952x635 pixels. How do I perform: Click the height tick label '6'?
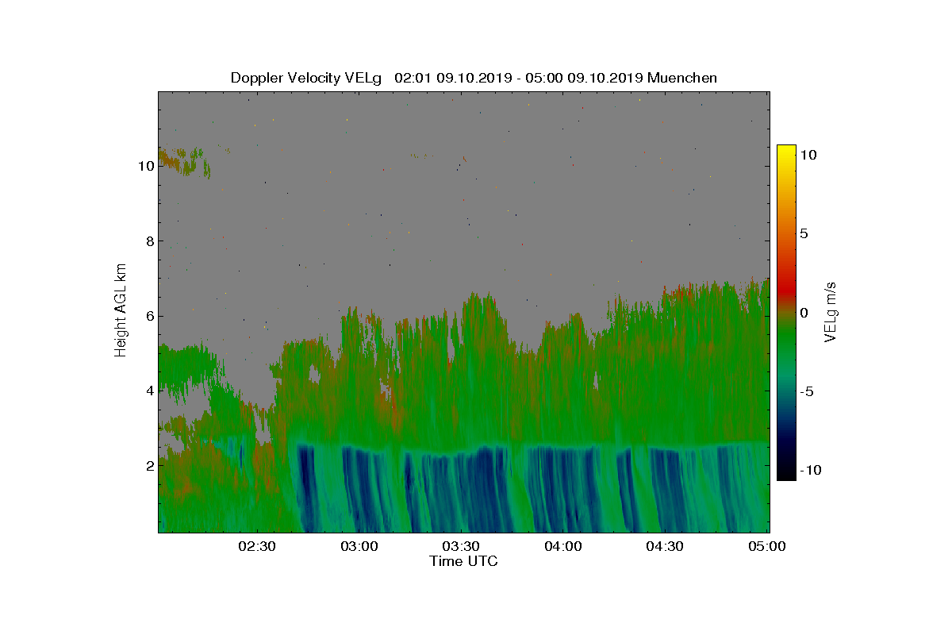148,316
